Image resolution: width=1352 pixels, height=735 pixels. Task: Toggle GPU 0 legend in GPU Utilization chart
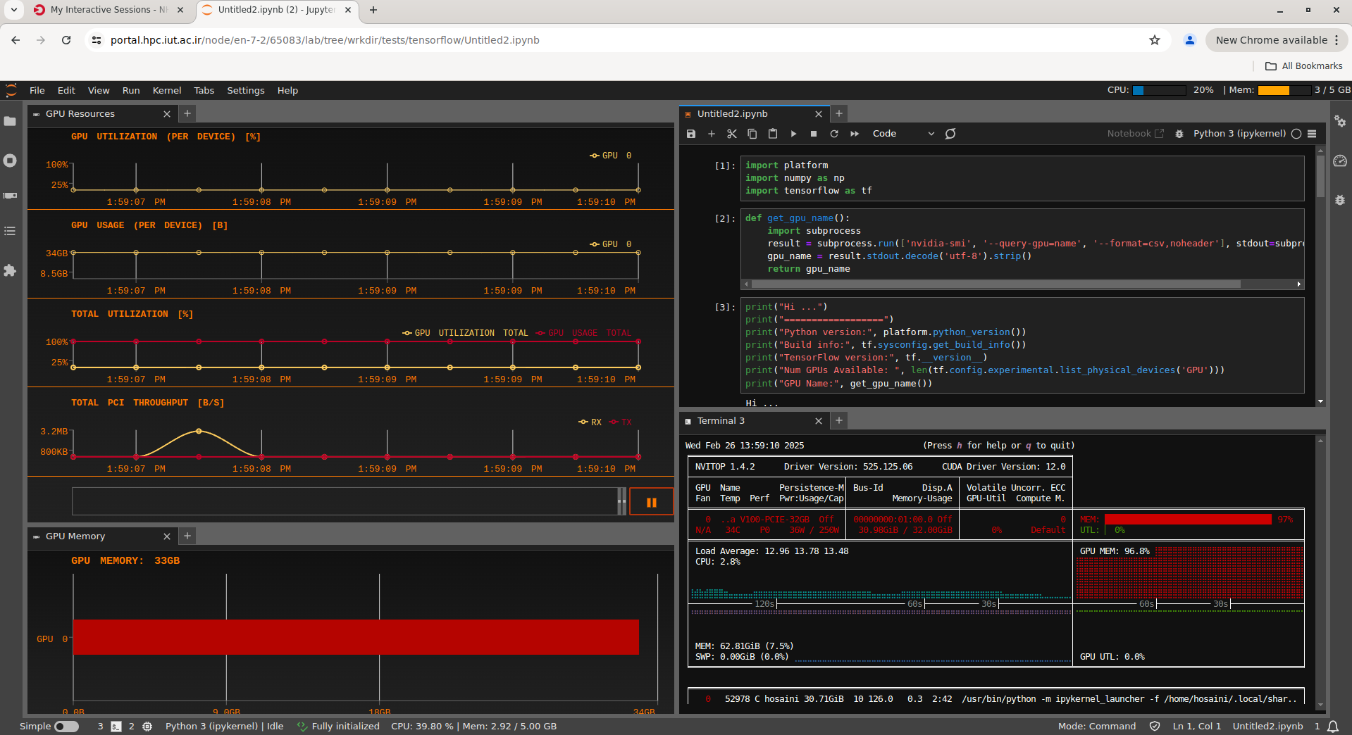[611, 156]
